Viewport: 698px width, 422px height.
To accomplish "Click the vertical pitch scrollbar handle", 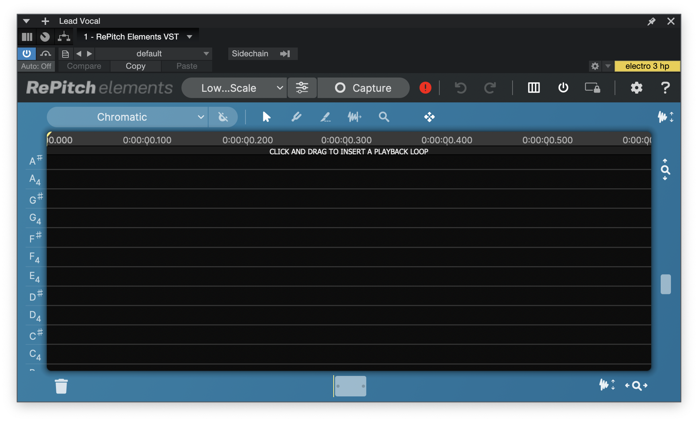I will coord(665,284).
